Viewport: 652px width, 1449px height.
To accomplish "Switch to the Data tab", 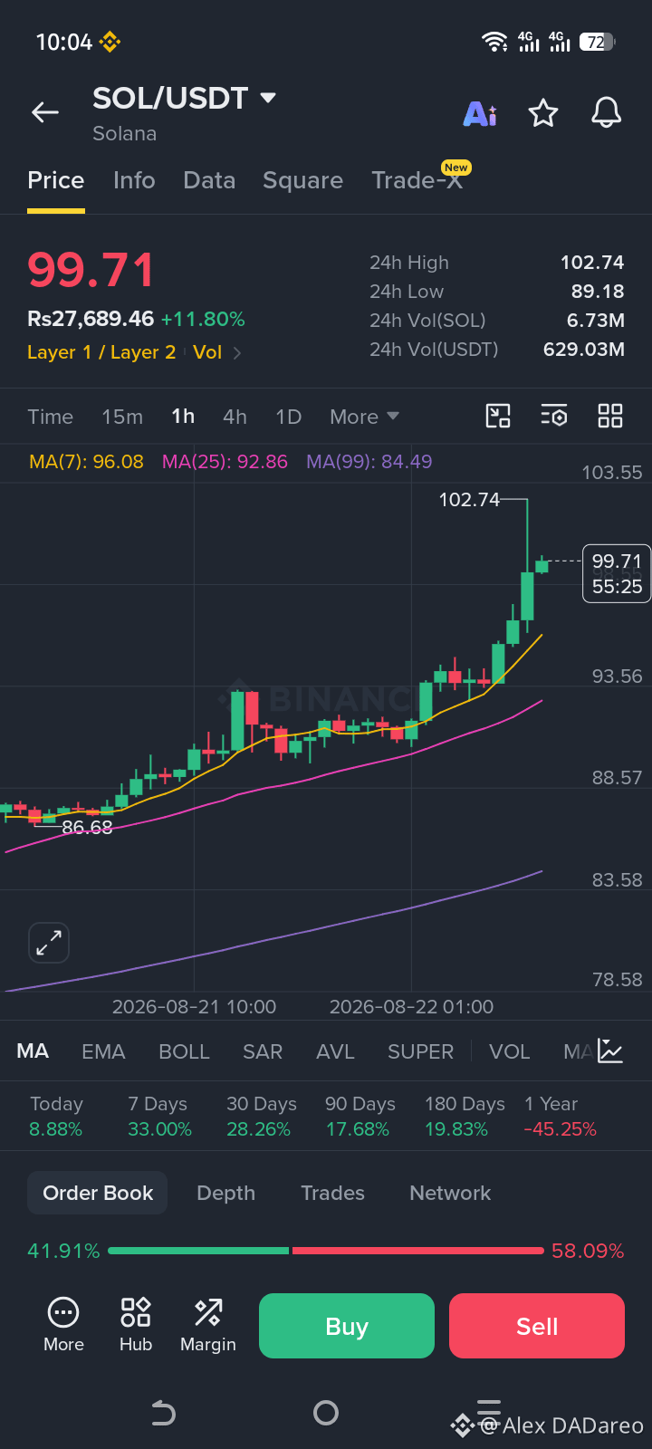I will tap(209, 180).
